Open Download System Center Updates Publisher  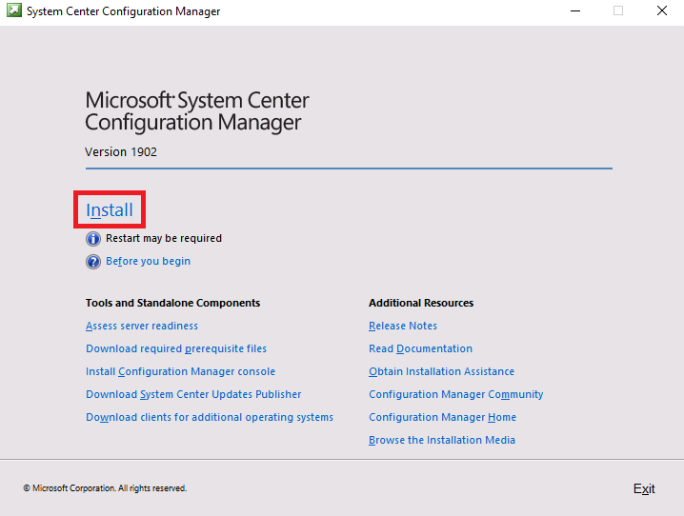(x=193, y=394)
